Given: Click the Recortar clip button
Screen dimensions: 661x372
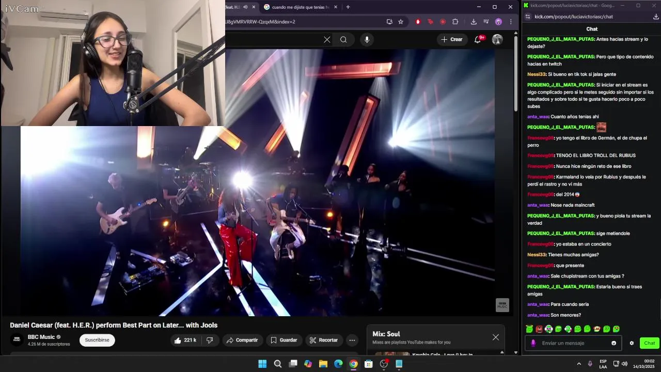Looking at the screenshot, I should point(323,340).
